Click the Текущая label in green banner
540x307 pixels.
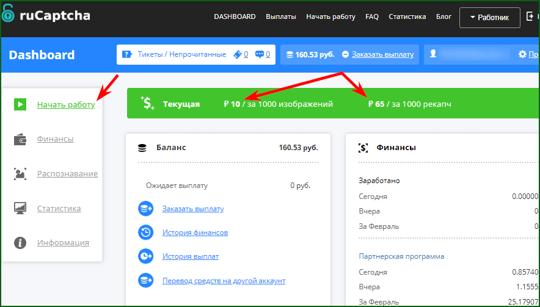coord(181,104)
